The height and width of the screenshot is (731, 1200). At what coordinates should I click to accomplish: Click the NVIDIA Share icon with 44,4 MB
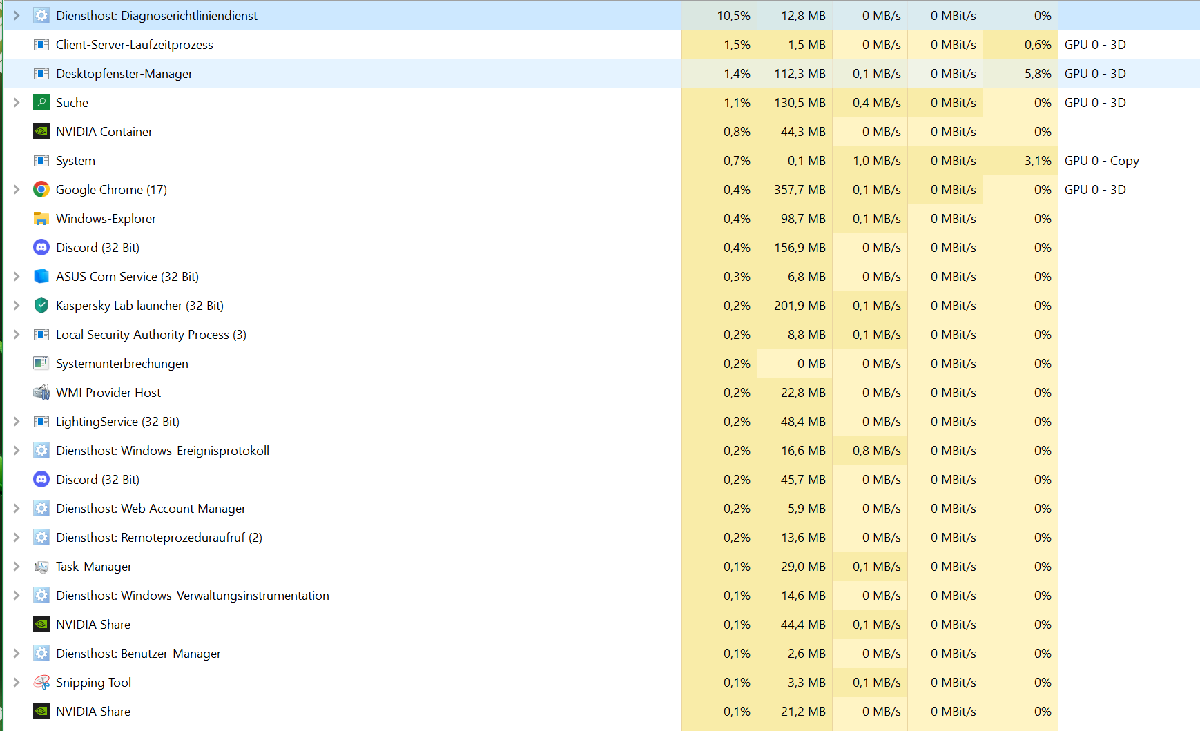(41, 624)
